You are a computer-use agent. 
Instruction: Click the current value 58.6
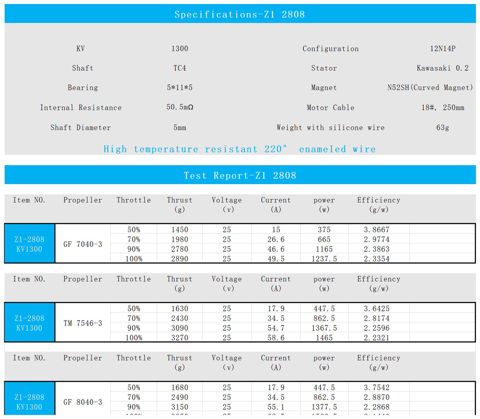click(x=276, y=338)
